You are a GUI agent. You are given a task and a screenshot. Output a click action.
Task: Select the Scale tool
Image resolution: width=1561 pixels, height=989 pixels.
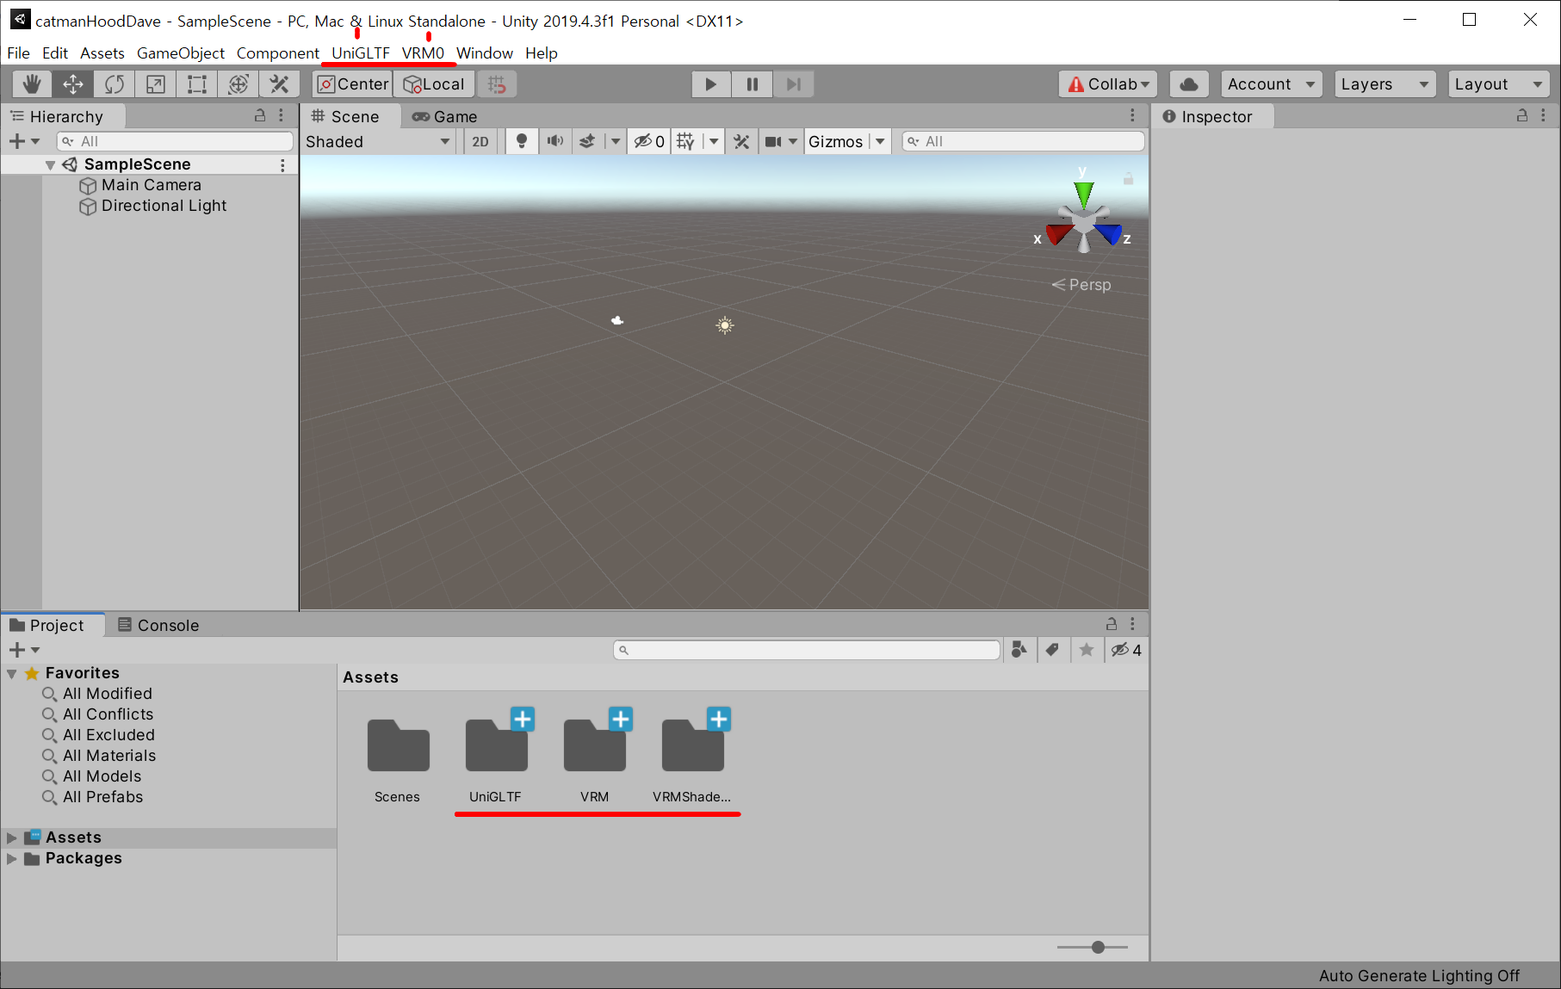coord(156,84)
